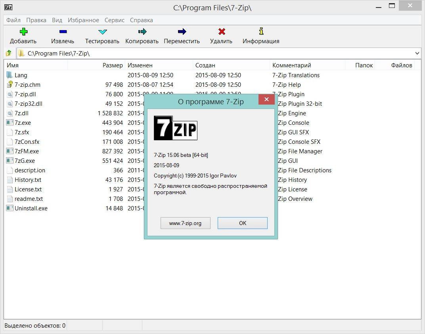The image size is (425, 334).
Task: Open the Справка menu
Action: point(141,20)
